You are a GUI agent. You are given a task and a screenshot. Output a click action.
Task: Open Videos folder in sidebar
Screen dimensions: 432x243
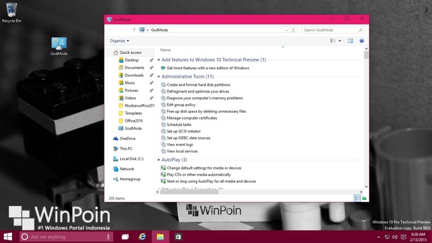tap(130, 98)
